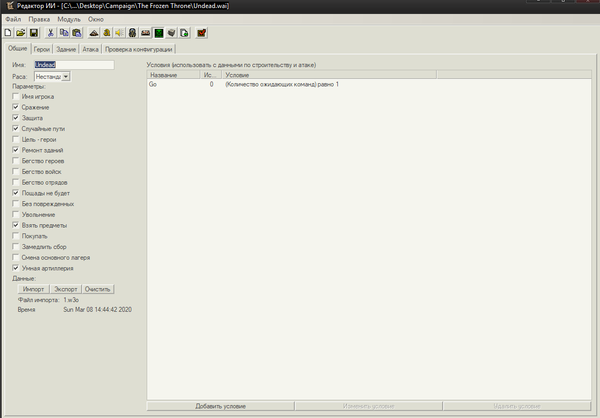This screenshot has height=418, width=600.
Task: Click the Название column header
Action: tap(174, 75)
